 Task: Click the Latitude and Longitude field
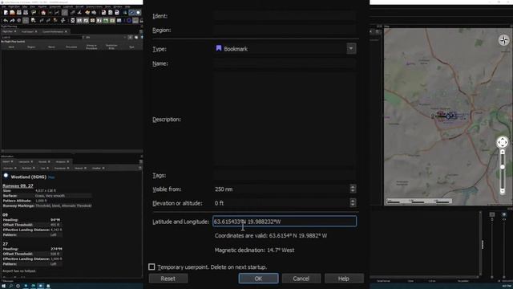click(285, 222)
